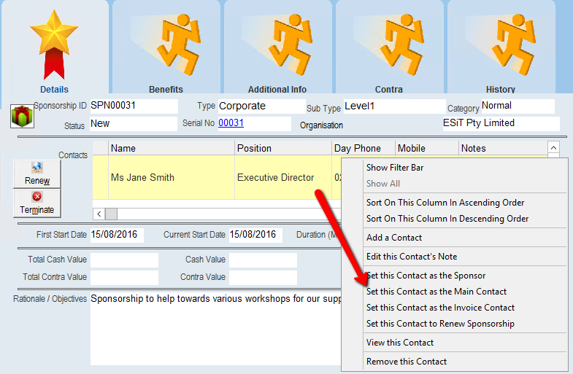Click the Total Cash Value field

124,260
